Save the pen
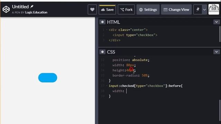The width and height of the screenshot is (221, 124). [107, 10]
